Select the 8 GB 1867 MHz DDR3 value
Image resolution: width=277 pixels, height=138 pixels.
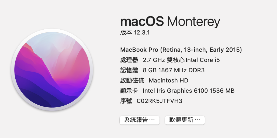point(174,70)
